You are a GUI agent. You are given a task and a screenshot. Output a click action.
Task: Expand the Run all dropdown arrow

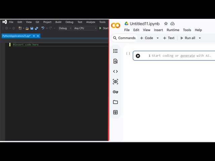pos(200,38)
